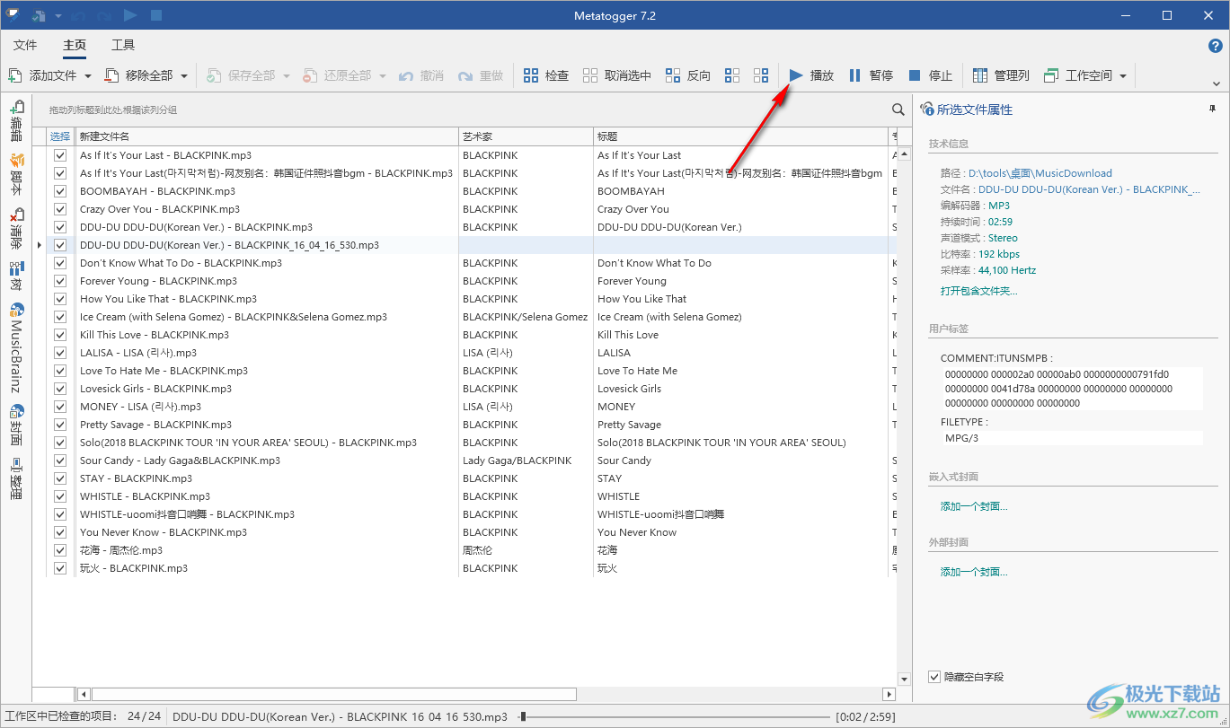Expand the ribbon collapse chevron
This screenshot has width=1230, height=728.
pos(1217,83)
